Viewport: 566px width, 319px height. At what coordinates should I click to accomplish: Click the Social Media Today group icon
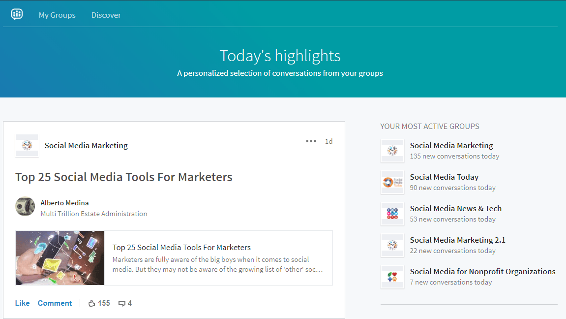[x=392, y=182]
